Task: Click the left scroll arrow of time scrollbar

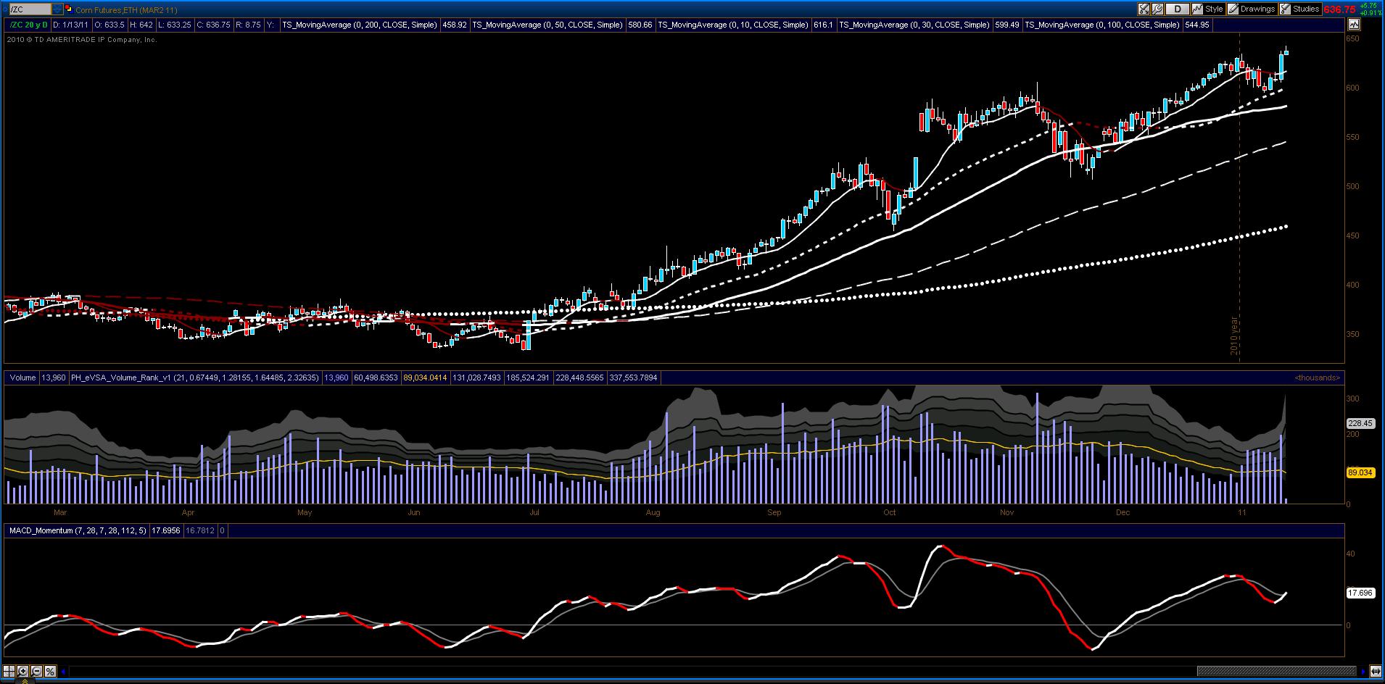Action: pyautogui.click(x=64, y=671)
